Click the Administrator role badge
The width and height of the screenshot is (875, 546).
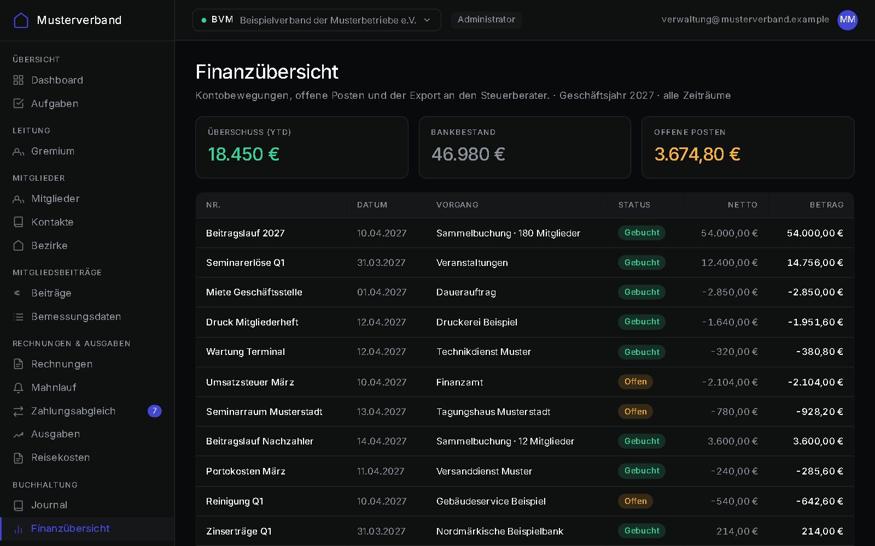[486, 20]
